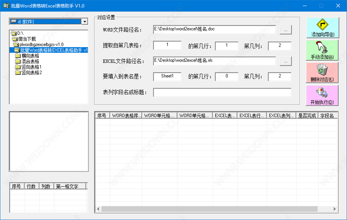Close the application window
Image resolution: width=347 pixels, height=220 pixels.
pyautogui.click(x=338, y=6)
